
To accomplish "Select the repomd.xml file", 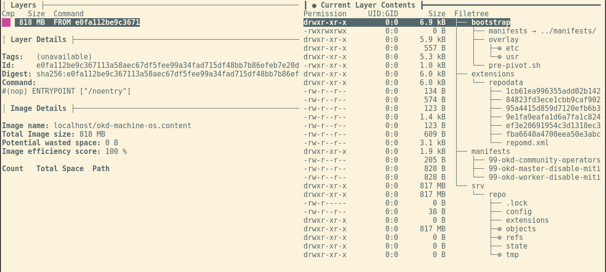I will 527,143.
